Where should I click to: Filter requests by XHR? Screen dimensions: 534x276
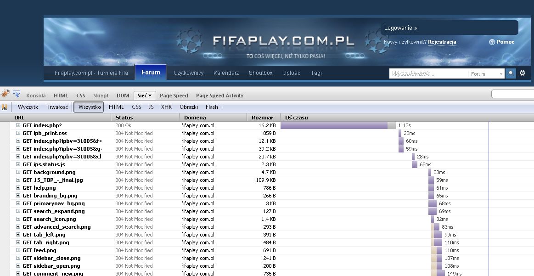(x=166, y=107)
